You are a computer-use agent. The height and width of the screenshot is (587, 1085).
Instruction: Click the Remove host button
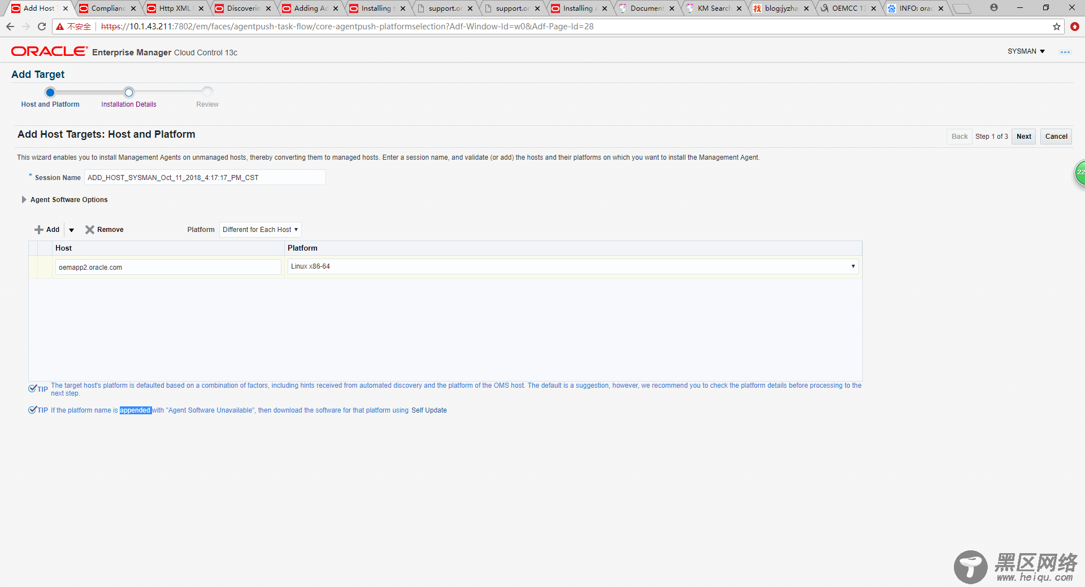[105, 230]
